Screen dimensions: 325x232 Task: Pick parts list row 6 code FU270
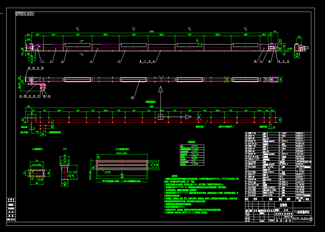[x=252, y=182]
